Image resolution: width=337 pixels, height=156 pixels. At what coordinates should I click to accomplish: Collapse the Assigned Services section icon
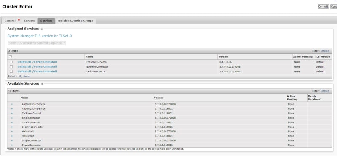click(42, 29)
